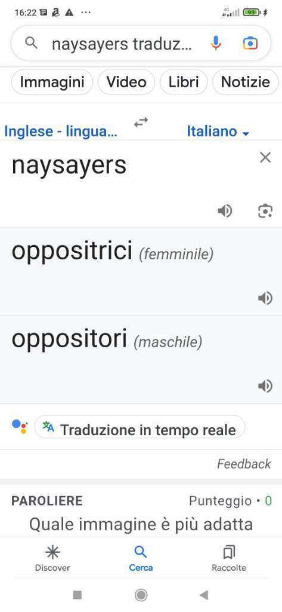Viewport: 282px width, 612px height.
Task: Open Raccolte collections in bottom navigation
Action: 229,559
